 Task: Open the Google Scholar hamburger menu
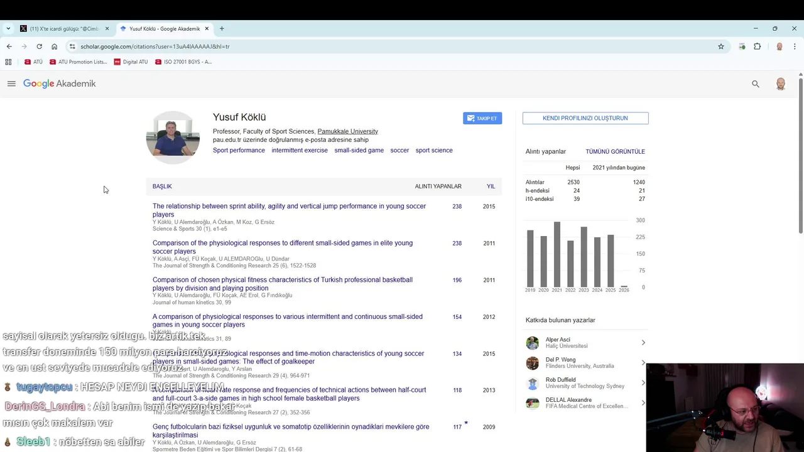[x=11, y=83]
